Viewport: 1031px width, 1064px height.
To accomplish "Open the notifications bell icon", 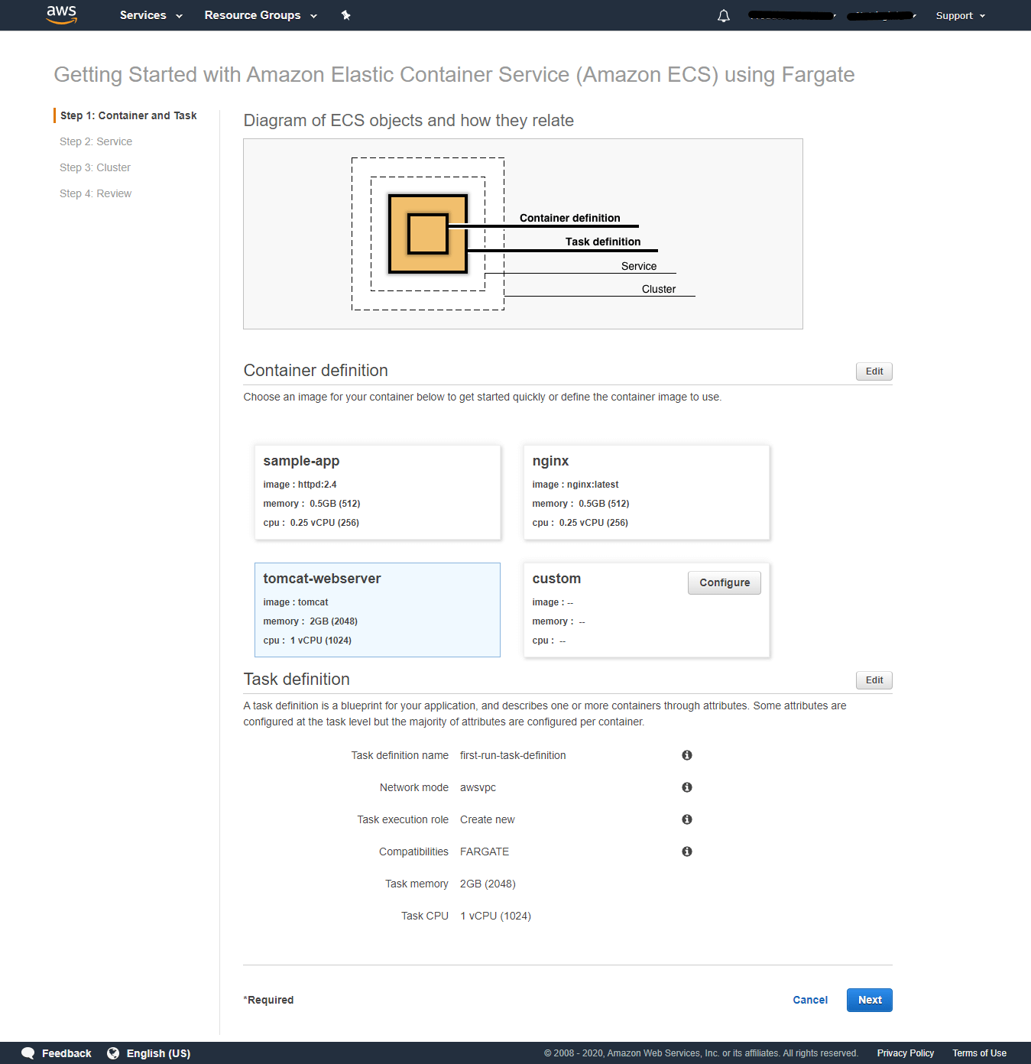I will [724, 15].
